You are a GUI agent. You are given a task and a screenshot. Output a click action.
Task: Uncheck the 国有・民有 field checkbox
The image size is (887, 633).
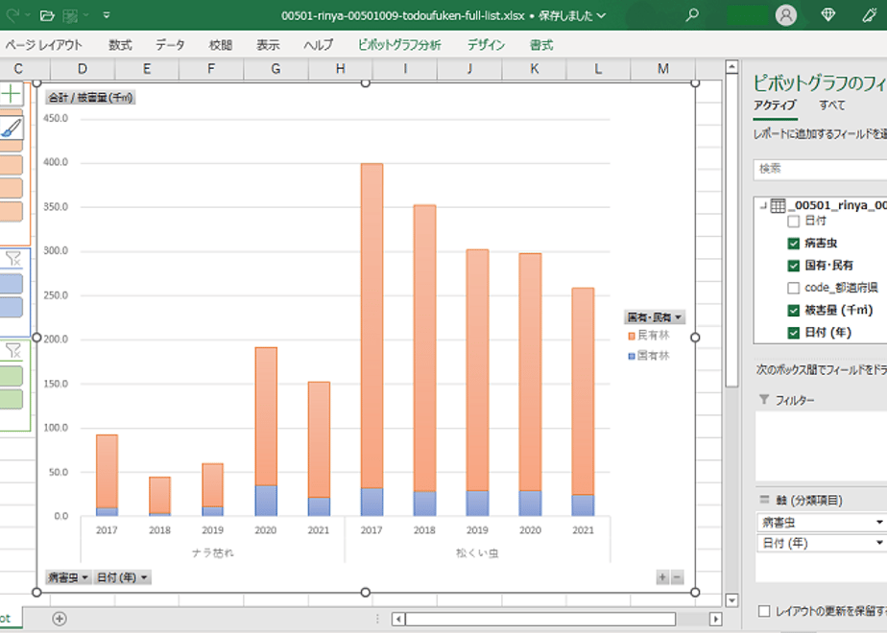(x=794, y=266)
